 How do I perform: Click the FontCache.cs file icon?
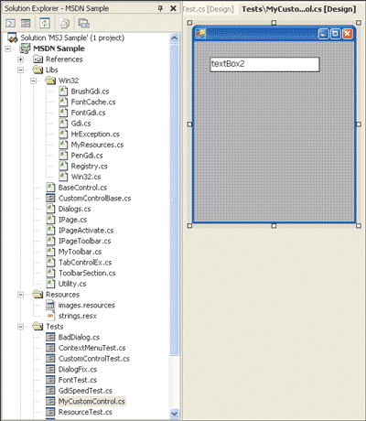63,102
